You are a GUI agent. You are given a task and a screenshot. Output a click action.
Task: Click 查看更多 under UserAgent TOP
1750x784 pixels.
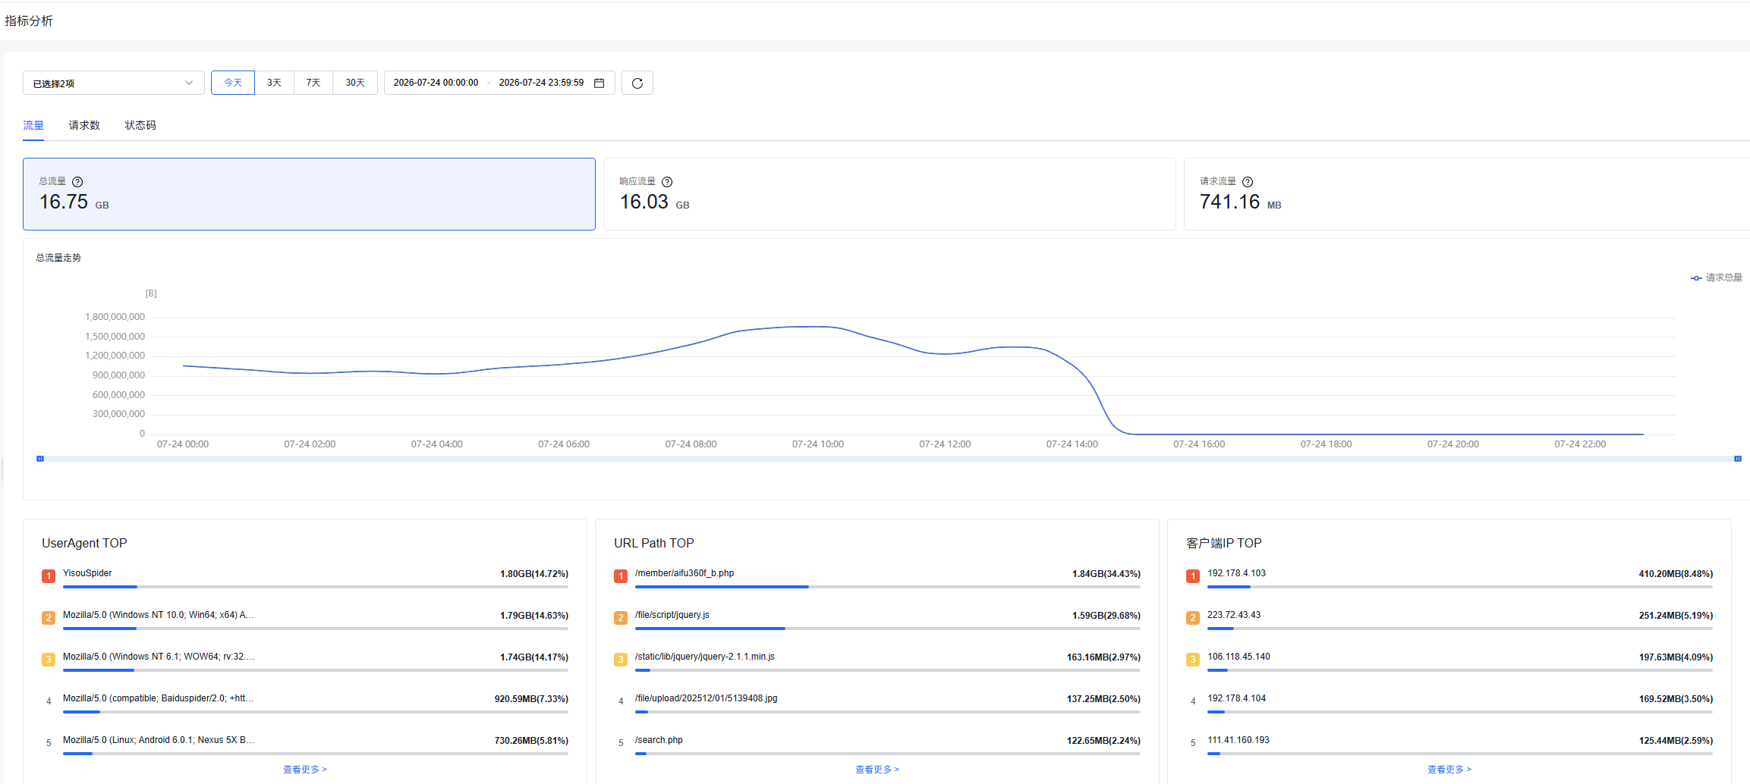pos(305,769)
